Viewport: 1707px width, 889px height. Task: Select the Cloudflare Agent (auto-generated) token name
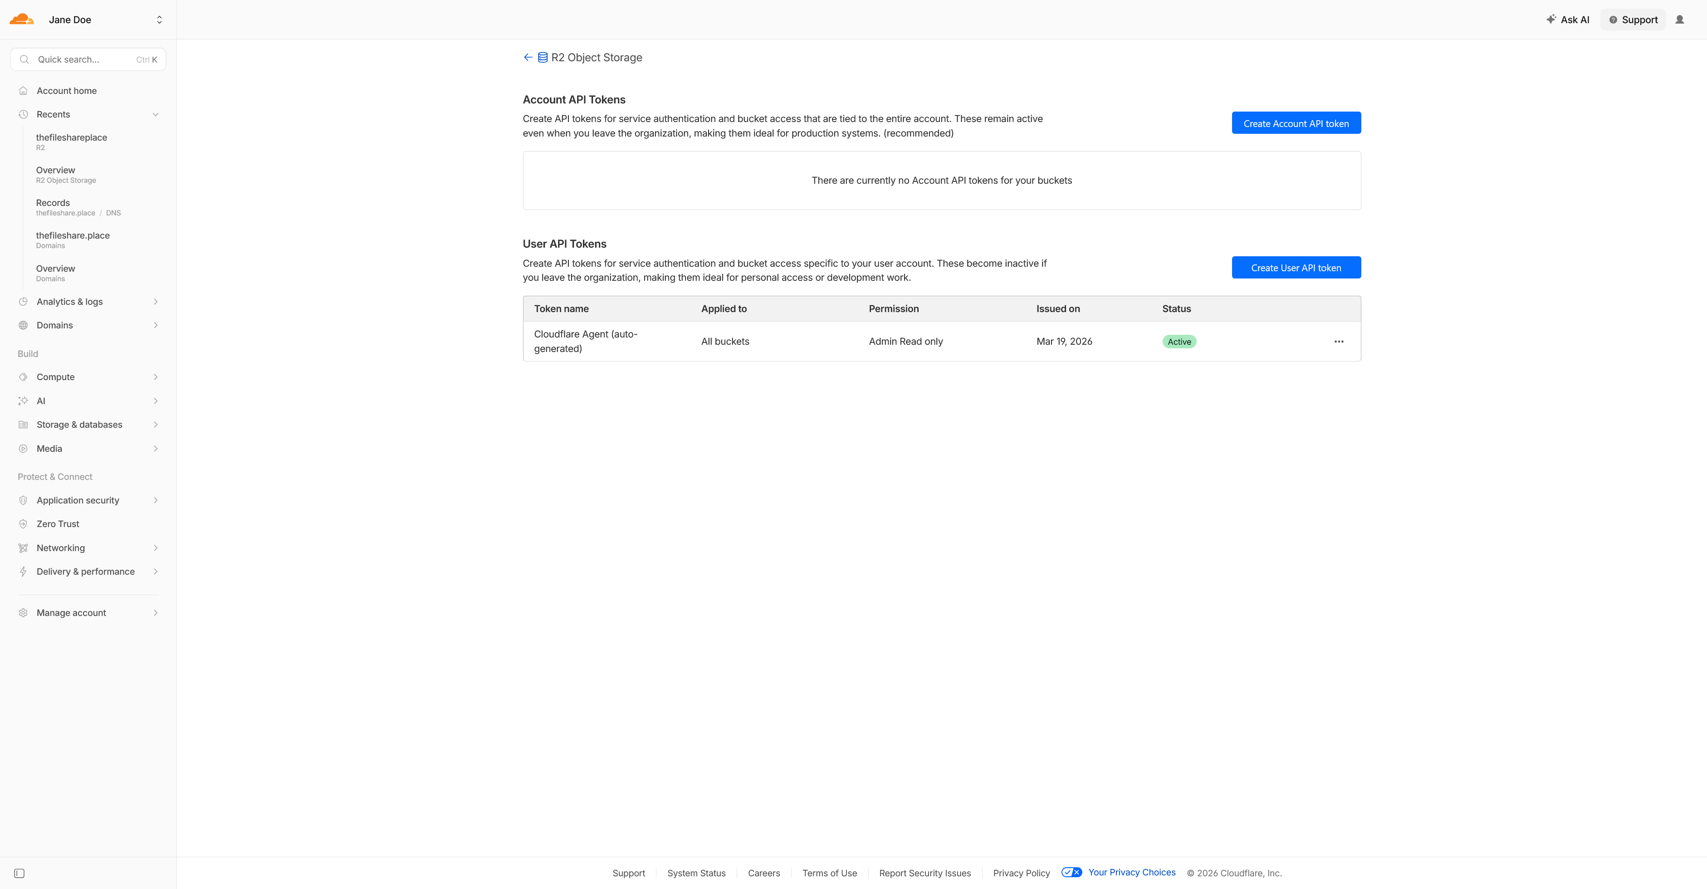tap(586, 341)
